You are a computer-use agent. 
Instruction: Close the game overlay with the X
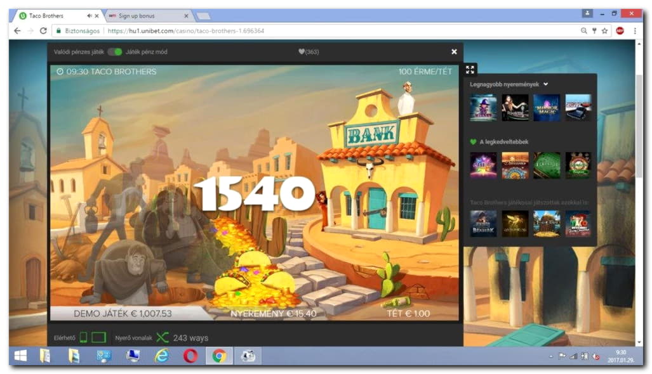[454, 52]
